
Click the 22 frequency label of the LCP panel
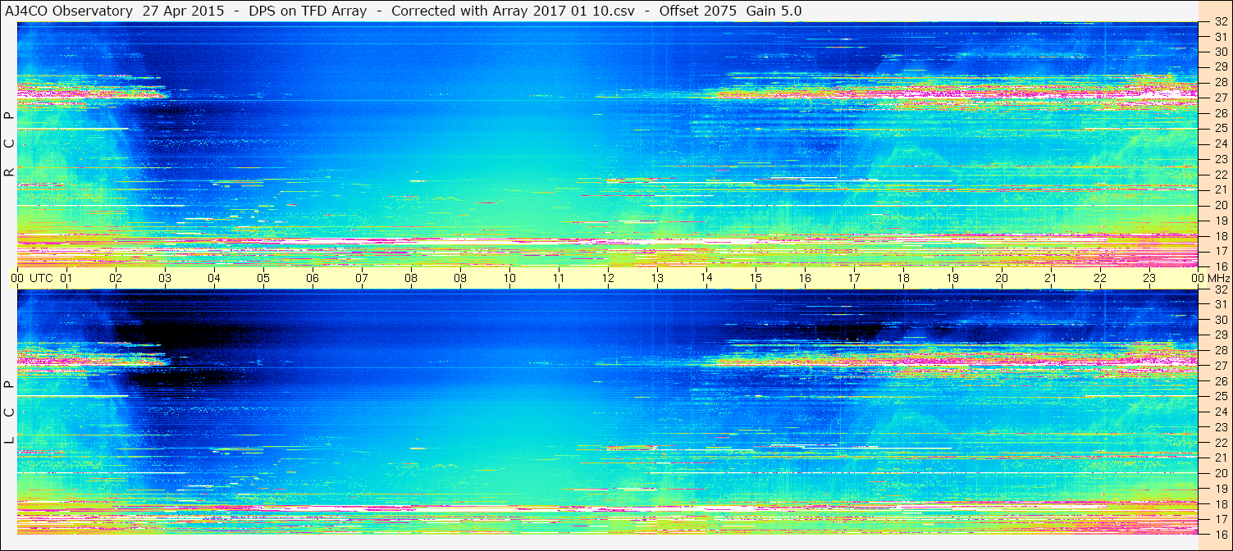[x=1221, y=443]
